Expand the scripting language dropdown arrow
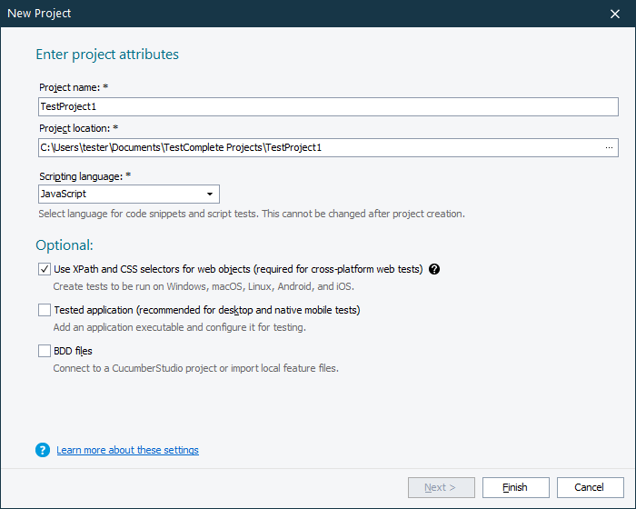This screenshot has height=509, width=636. (210, 195)
